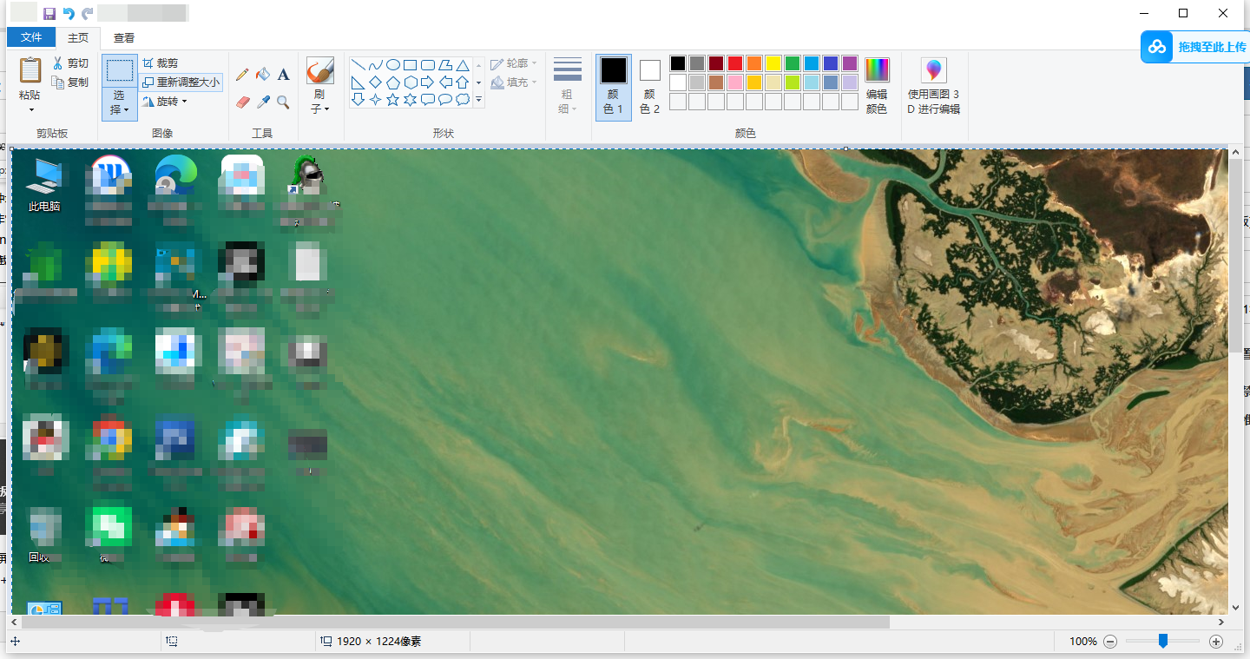Select the Rectangle shape
This screenshot has height=659, width=1250.
410,65
